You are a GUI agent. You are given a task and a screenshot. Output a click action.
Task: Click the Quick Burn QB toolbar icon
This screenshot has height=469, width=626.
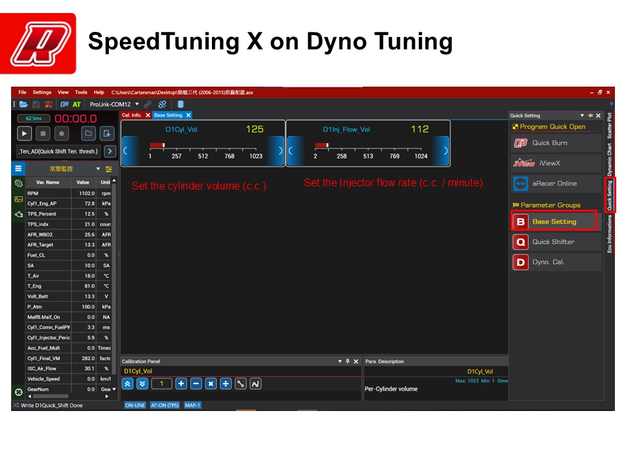65,104
